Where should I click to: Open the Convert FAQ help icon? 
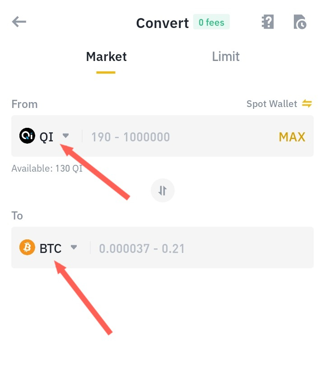pos(267,21)
